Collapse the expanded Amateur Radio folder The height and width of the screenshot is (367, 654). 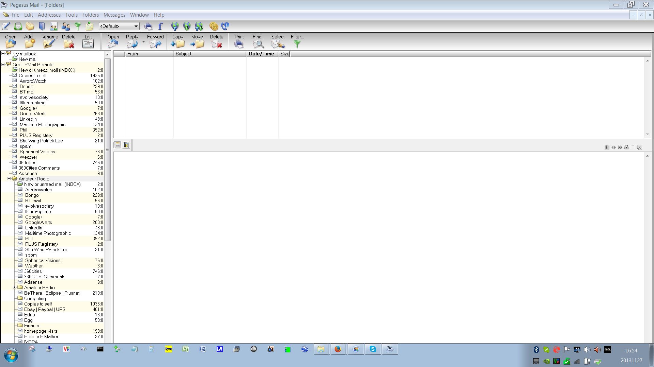[x=9, y=179]
